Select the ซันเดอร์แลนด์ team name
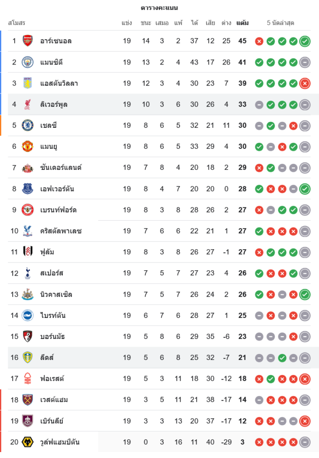Viewport: 319px width, 458px height. click(x=60, y=168)
